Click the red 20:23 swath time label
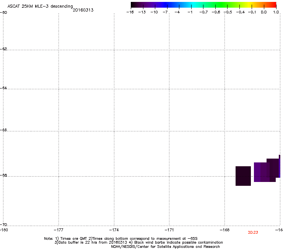The image size is (283, 249). coord(253,233)
